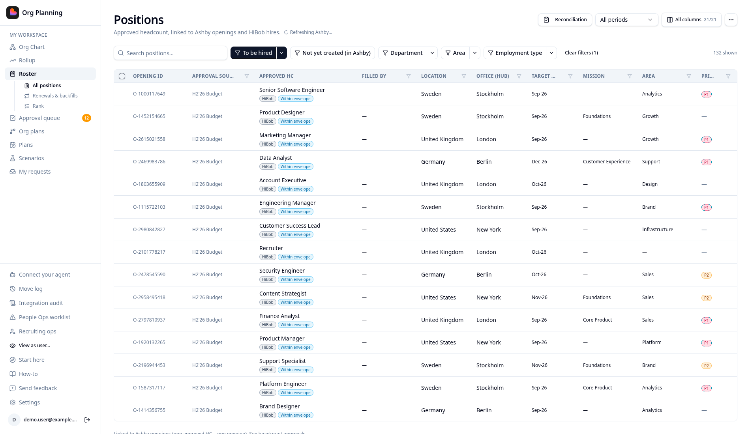
Task: Click the Org Planning logo icon
Action: [x=13, y=13]
